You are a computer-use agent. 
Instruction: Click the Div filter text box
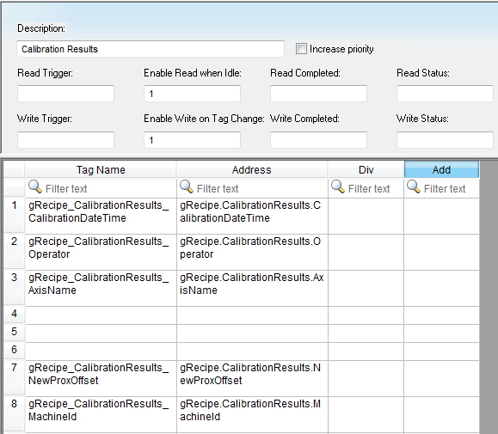[366, 189]
